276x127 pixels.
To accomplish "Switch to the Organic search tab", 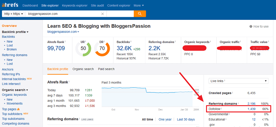I will point(83,69).
